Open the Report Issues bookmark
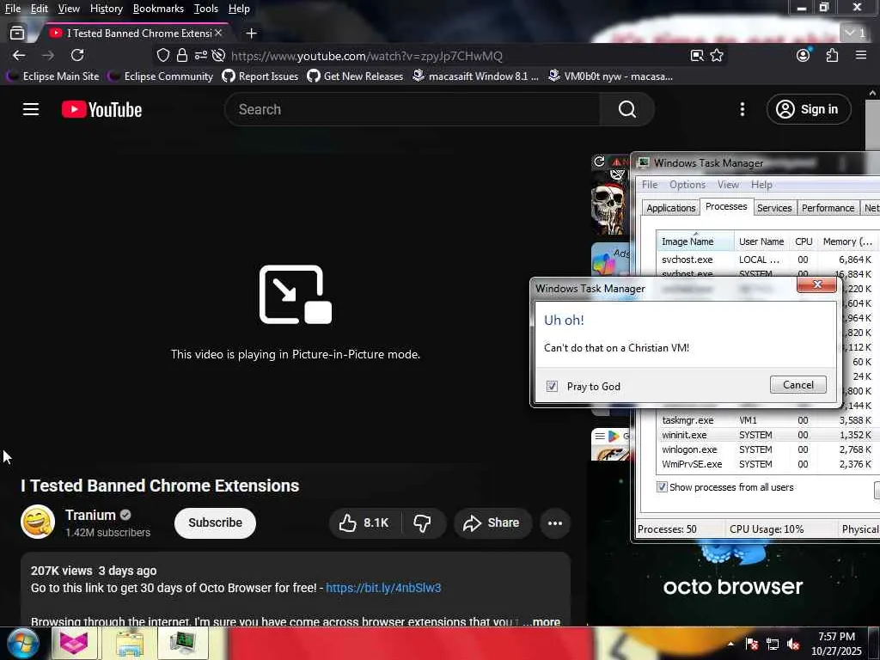Viewport: 880px width, 660px height. click(260, 76)
